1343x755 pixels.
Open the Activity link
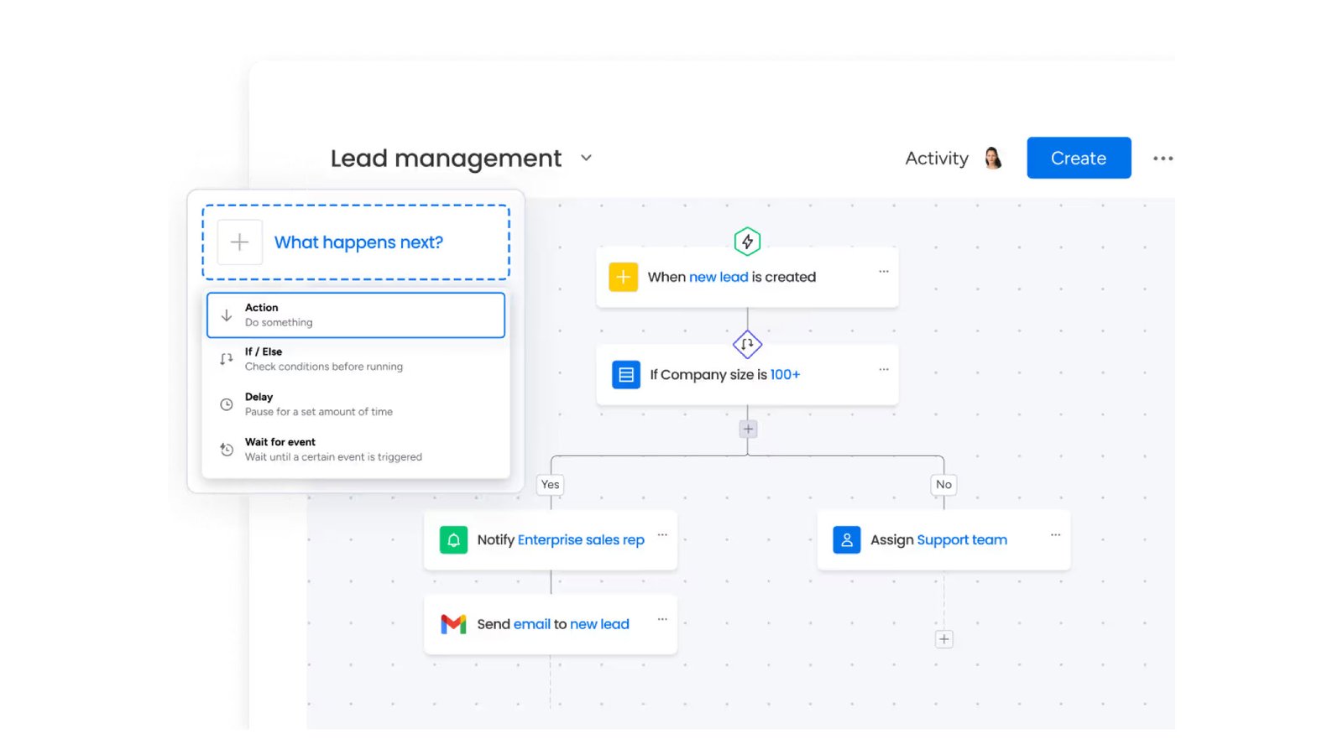(x=936, y=159)
